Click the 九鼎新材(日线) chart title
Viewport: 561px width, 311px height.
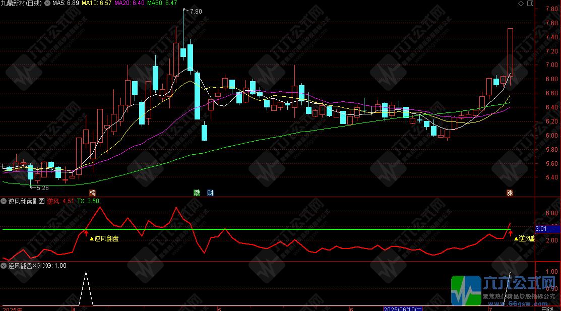[x=21, y=4]
